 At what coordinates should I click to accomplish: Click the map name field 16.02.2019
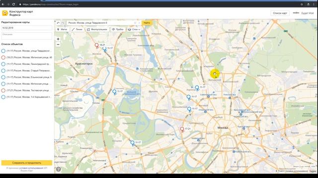pyautogui.click(x=26, y=28)
